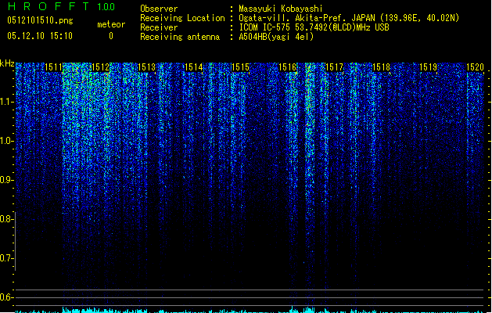492x313 pixels.
Task: Click the Receiver label
Action: pyautogui.click(x=159, y=27)
